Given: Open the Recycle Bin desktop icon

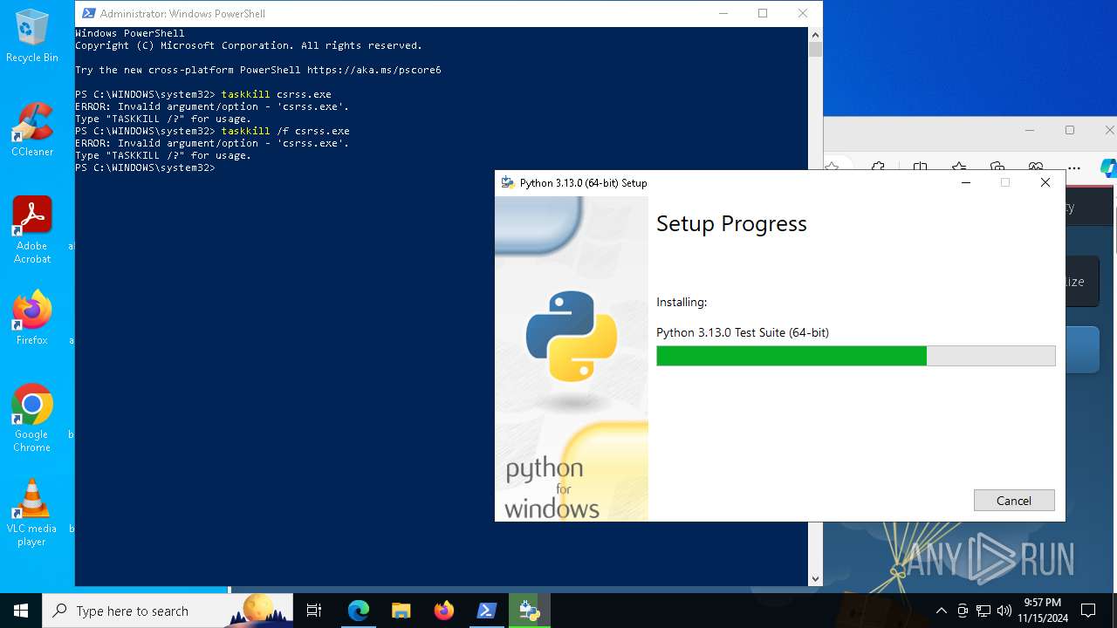Looking at the screenshot, I should coord(32,35).
